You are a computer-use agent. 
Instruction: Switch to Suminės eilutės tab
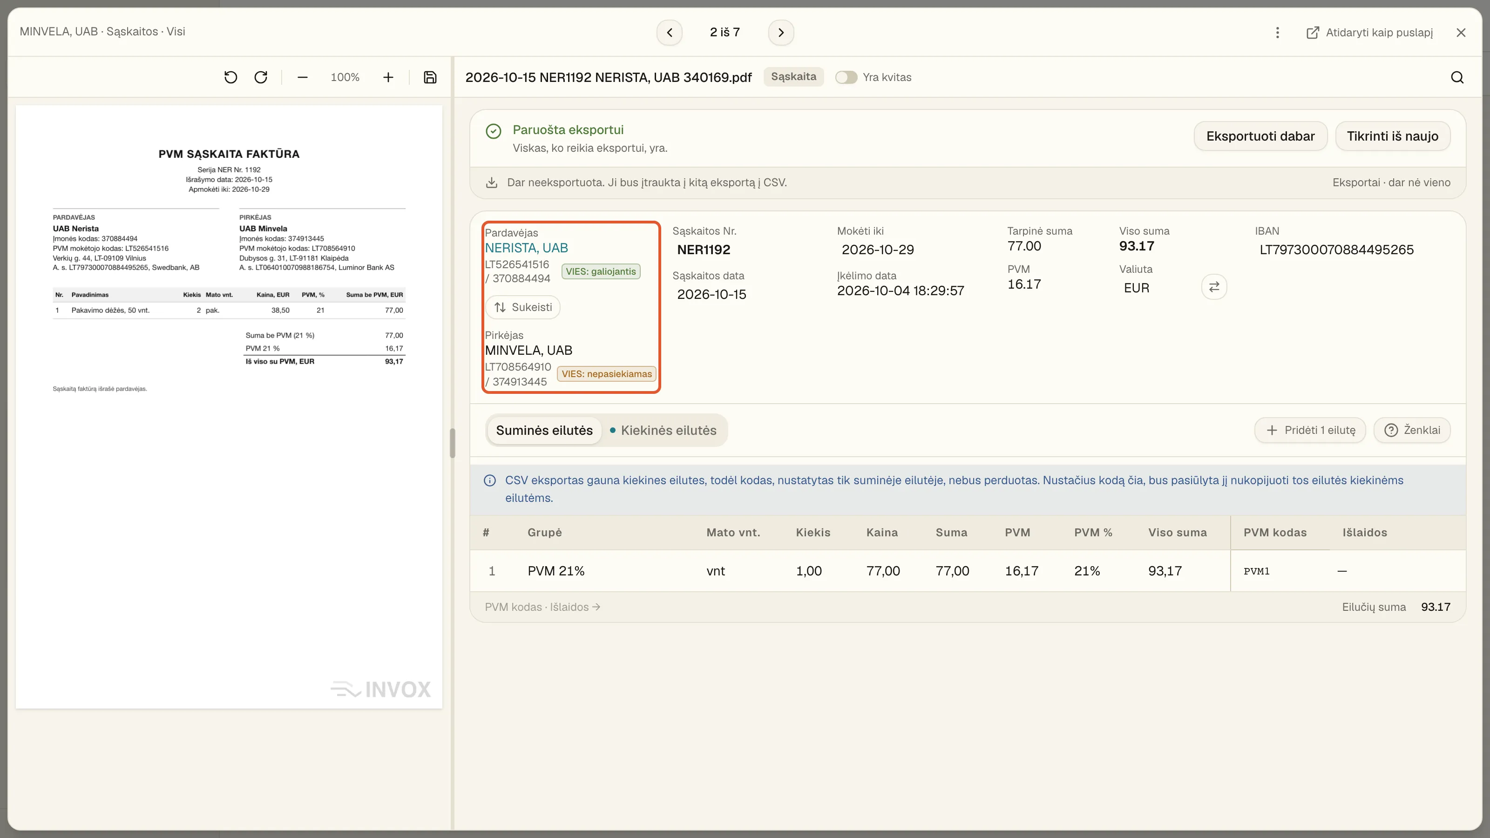coord(544,430)
